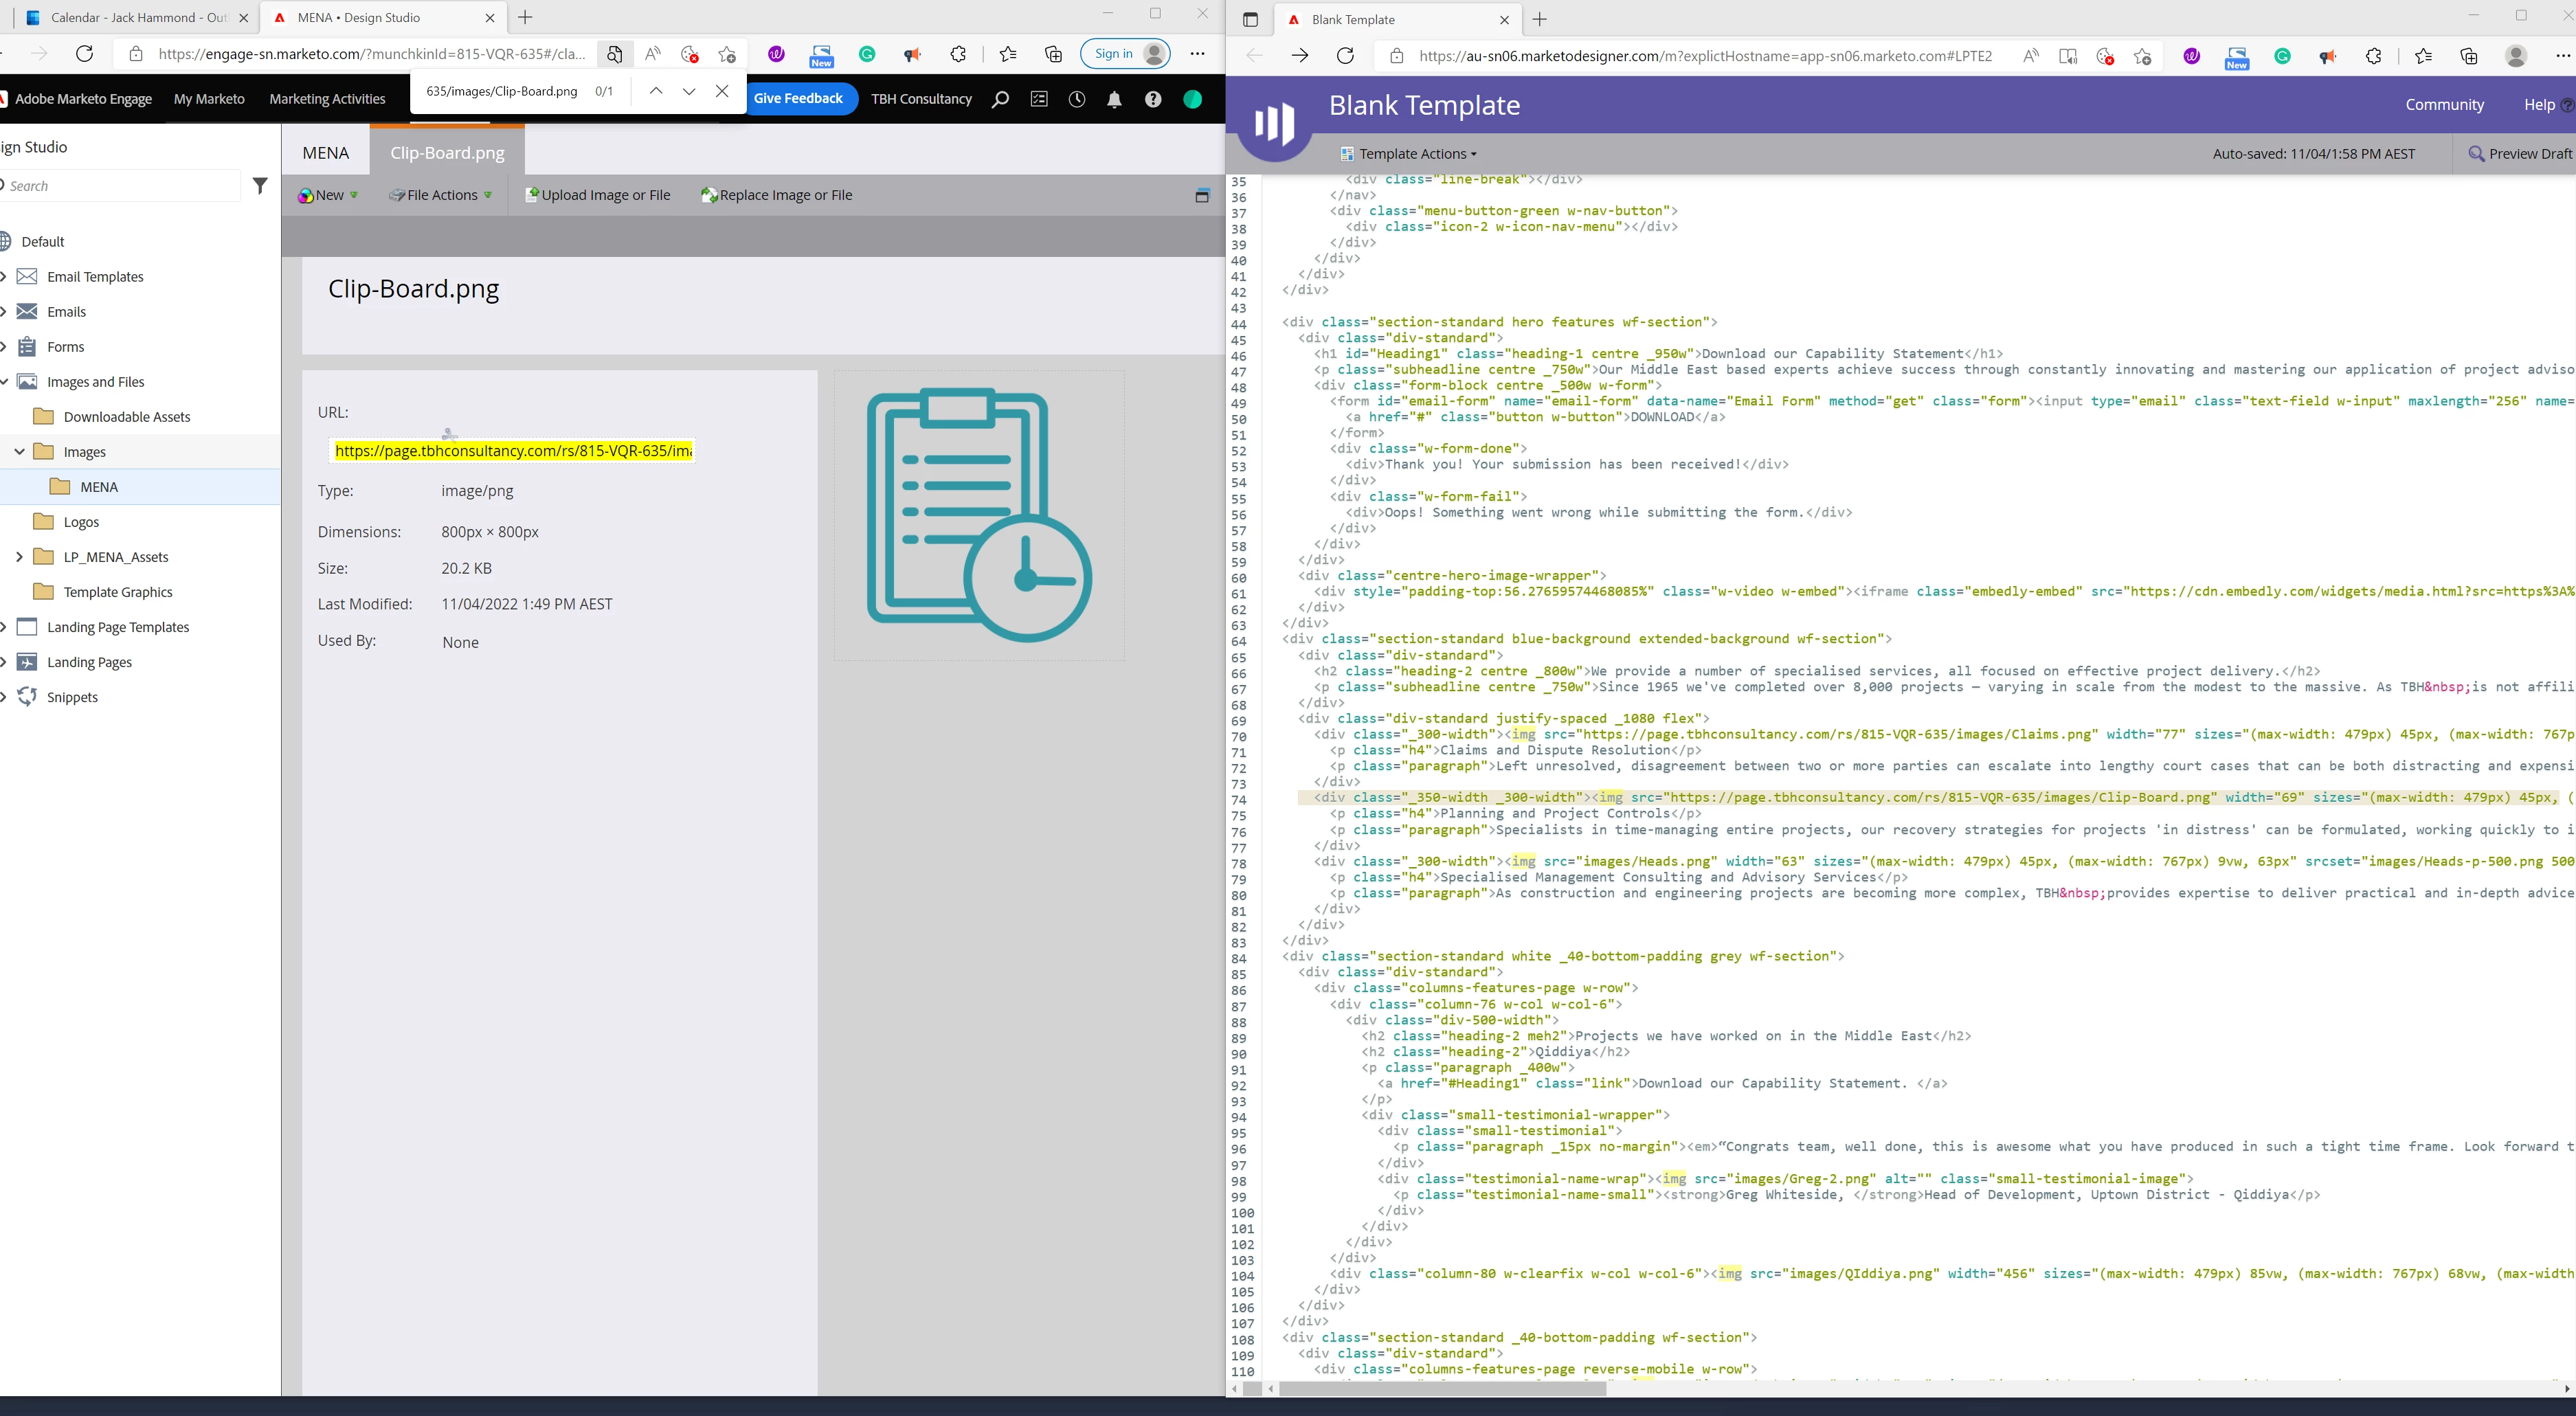Click the filter funnel icon in tree

tap(260, 186)
